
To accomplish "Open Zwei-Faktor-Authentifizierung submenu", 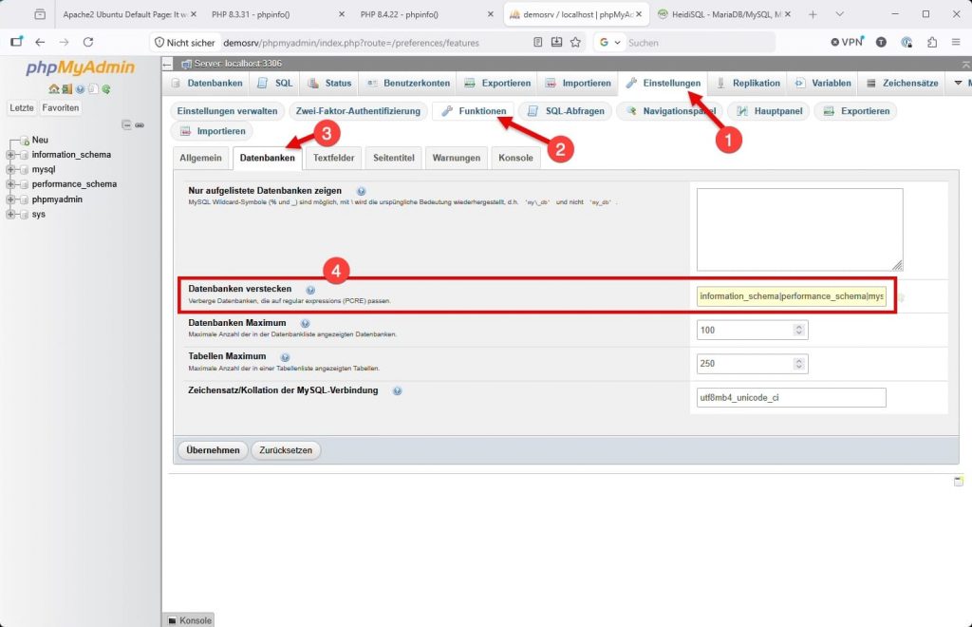I will pos(358,111).
